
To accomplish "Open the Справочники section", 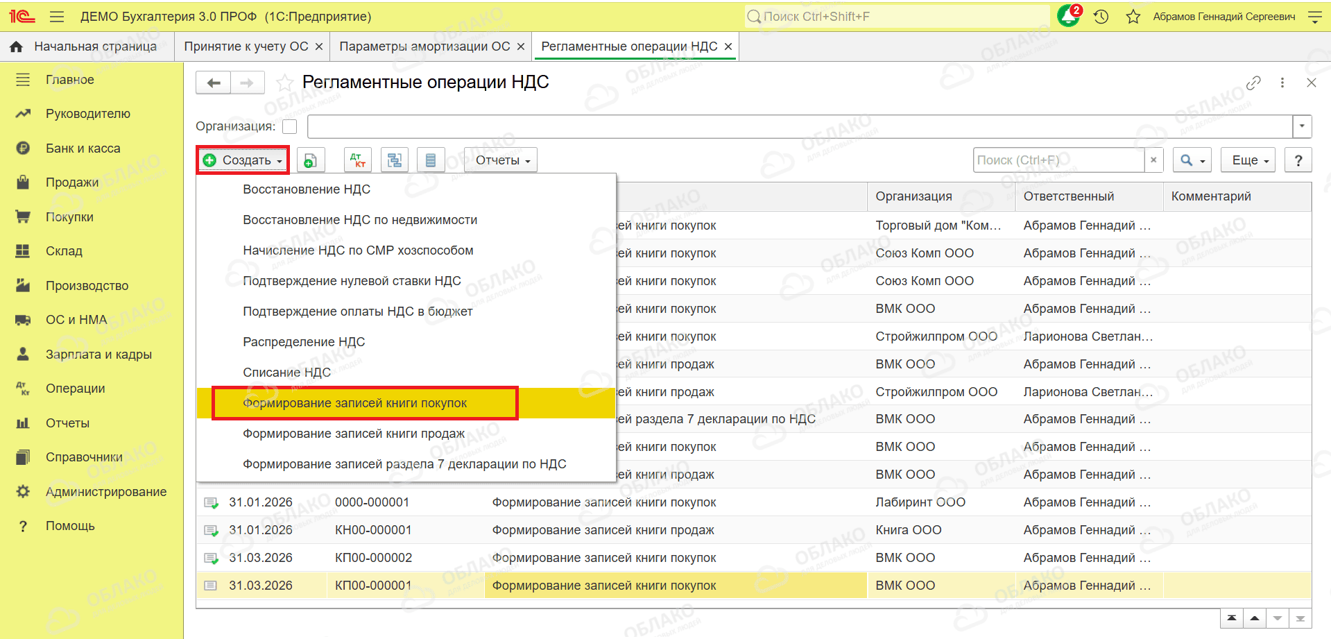I will [x=84, y=457].
